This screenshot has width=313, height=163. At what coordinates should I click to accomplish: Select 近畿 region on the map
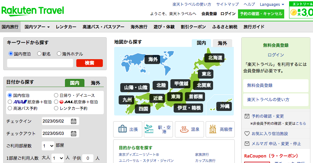[157, 98]
